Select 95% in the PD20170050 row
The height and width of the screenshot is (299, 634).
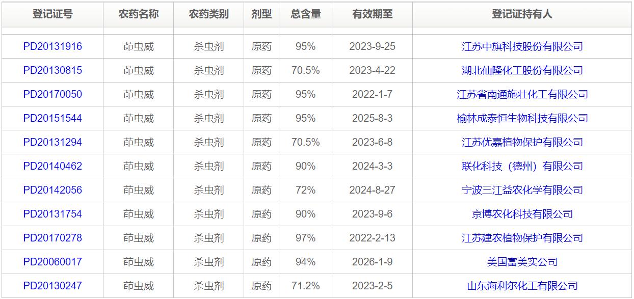pyautogui.click(x=306, y=94)
